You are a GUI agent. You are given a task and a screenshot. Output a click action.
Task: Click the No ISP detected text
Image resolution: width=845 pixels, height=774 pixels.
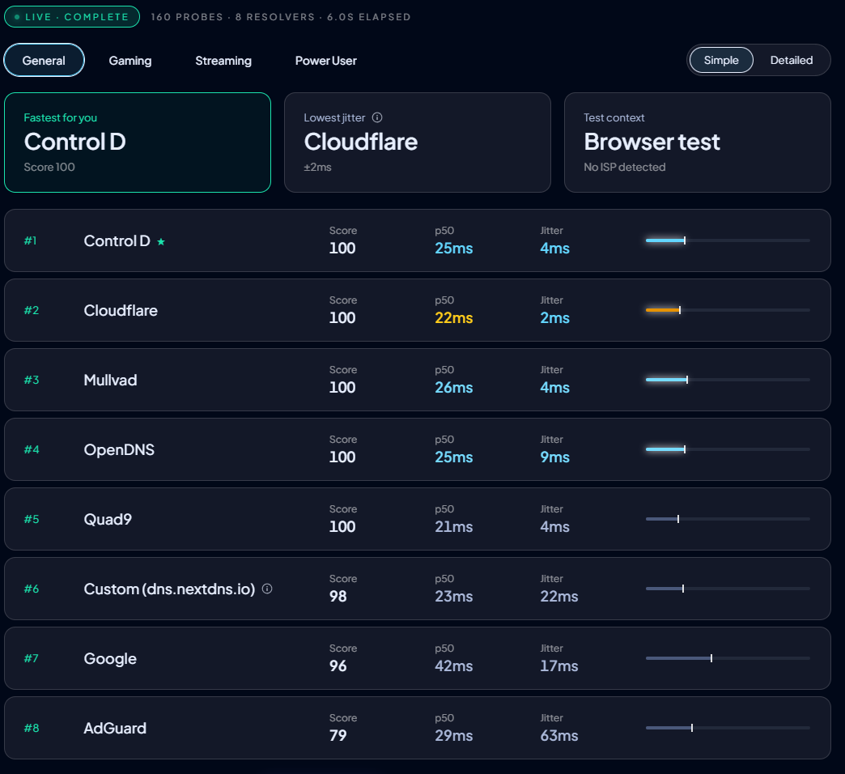(x=625, y=167)
